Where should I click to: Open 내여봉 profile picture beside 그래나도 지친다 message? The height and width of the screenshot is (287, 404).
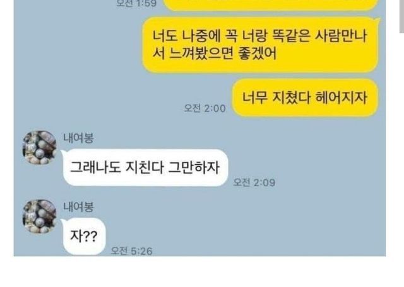(x=39, y=147)
